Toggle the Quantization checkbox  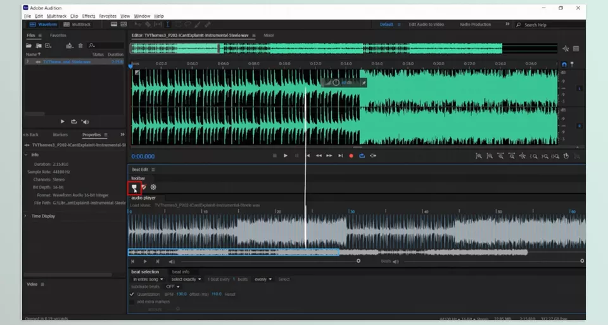(x=132, y=295)
